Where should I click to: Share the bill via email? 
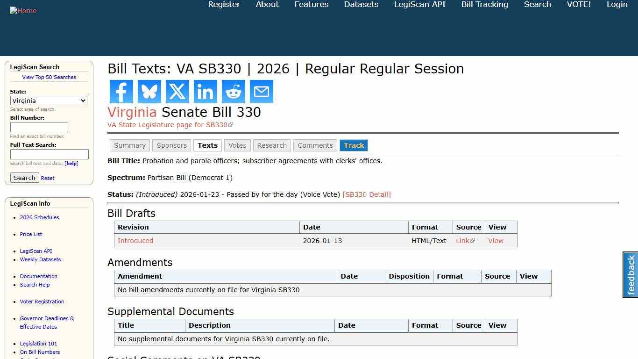261,91
